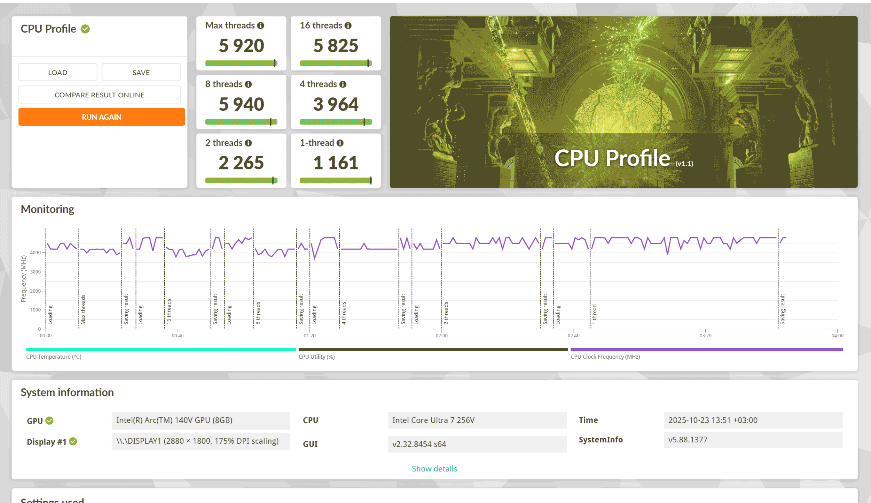Click the 1-thread info icon
Screen dimensions: 871x503
pos(340,143)
